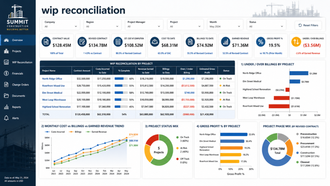
Task: Open the Highland School Renovation project link
Action: (x=56, y=107)
